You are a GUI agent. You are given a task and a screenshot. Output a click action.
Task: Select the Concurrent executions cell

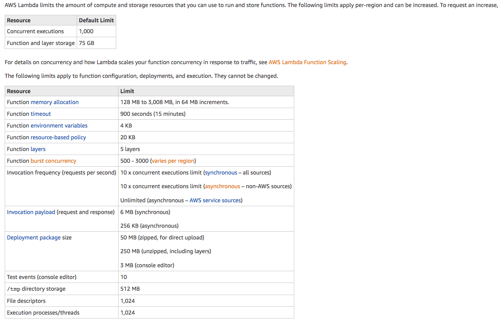41,31
